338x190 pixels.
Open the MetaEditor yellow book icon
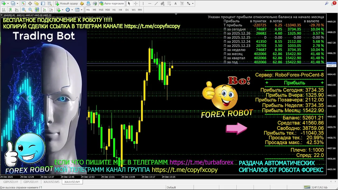click(x=82, y=3)
